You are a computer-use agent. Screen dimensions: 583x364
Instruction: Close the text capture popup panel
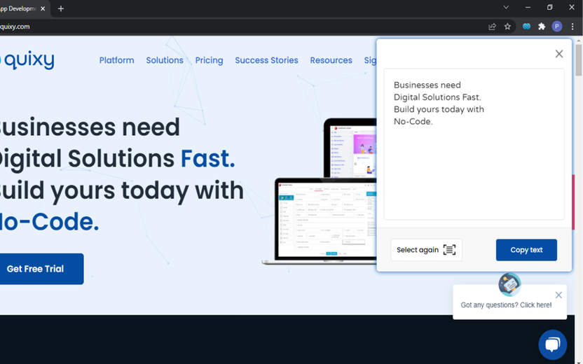[559, 54]
